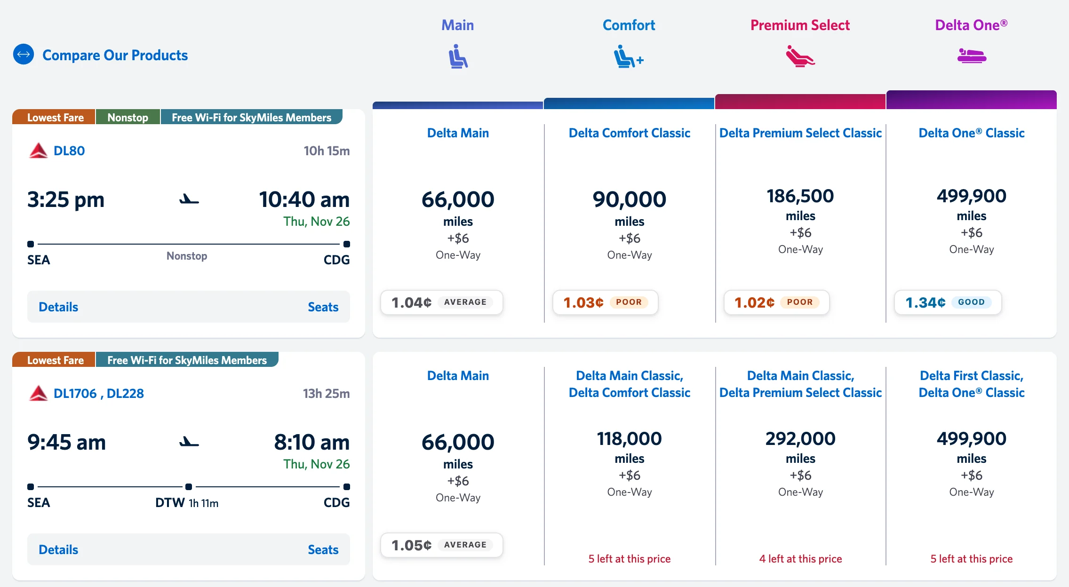The width and height of the screenshot is (1069, 587).
Task: Click Free Wi-Fi tag on DL1706 card
Action: click(187, 360)
